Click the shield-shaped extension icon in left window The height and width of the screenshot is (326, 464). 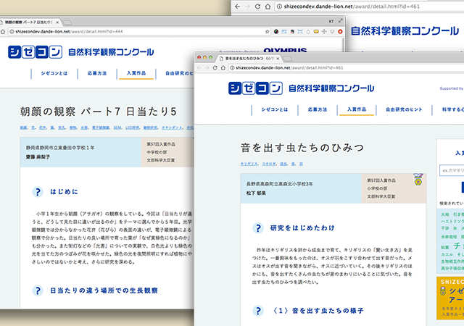coord(332,31)
